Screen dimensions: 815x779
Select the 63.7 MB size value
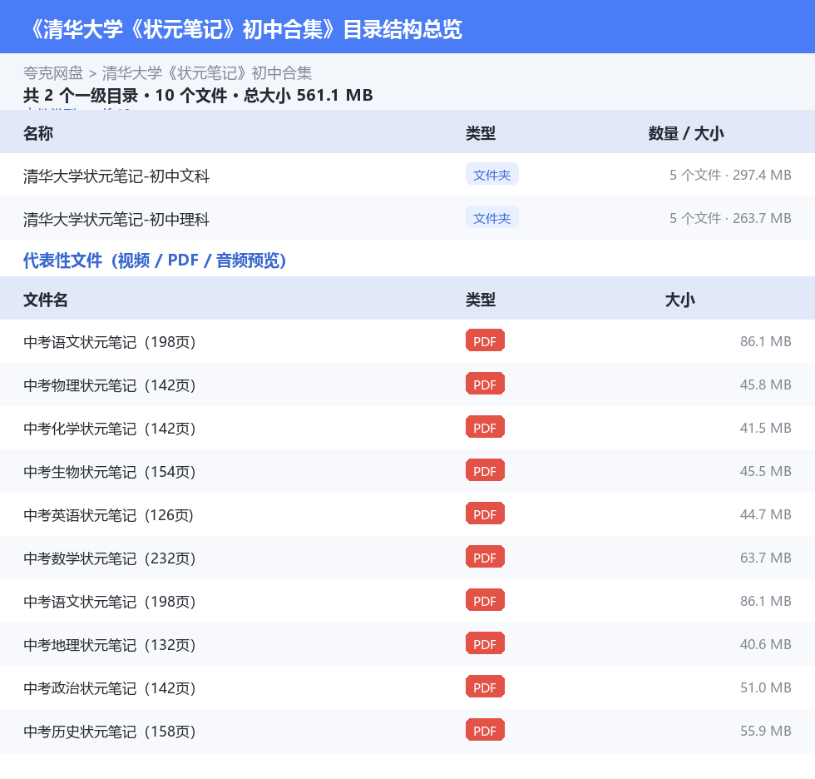click(766, 557)
